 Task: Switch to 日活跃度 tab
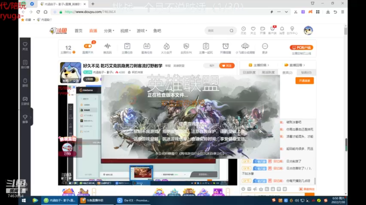point(249,72)
